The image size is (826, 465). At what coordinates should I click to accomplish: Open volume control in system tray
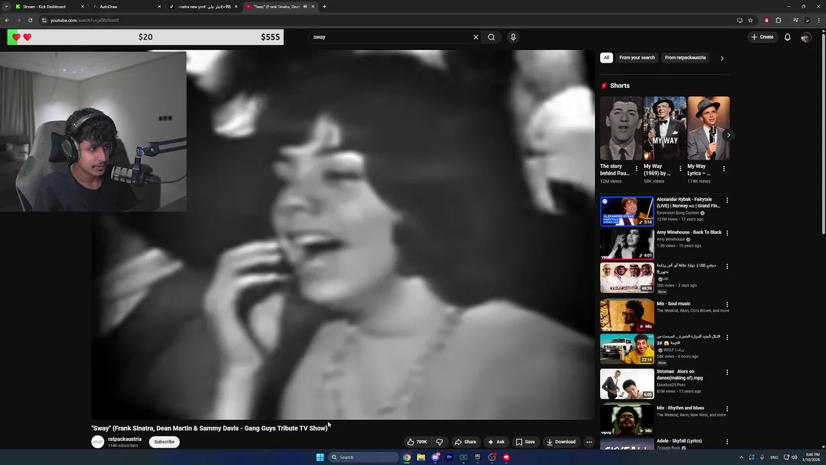[x=794, y=457]
